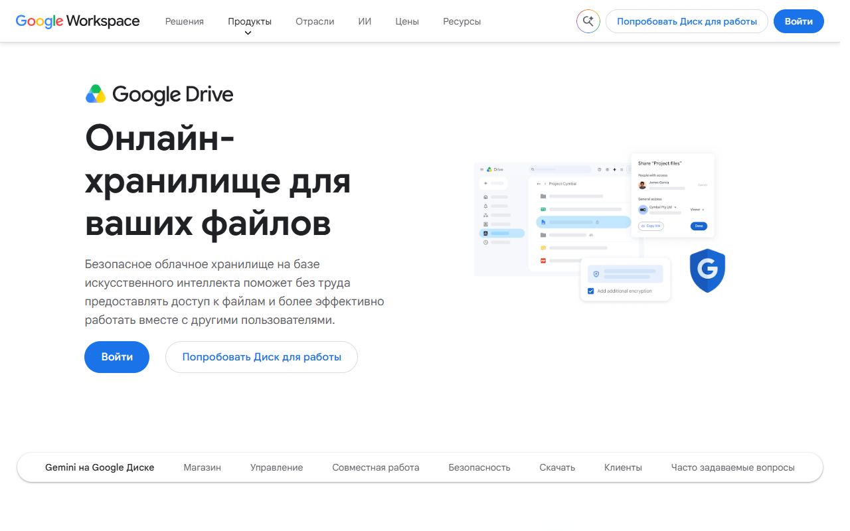The image size is (850, 531).
Task: Click the Онлайн-хранилище для ваших файлов headline
Action: tap(218, 181)
